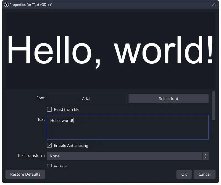This screenshot has height=185, width=221.
Task: Disable the Enable Antialiasing checkbox
Action: pyautogui.click(x=49, y=145)
